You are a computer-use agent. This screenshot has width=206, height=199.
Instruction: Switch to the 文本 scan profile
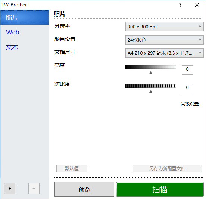(12, 47)
